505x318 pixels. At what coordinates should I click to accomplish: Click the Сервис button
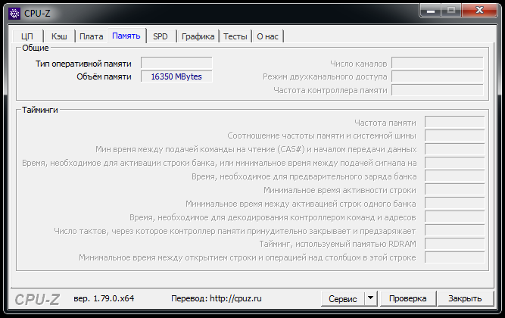343,298
